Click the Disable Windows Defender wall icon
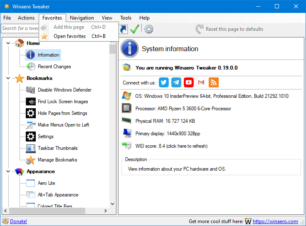Image resolution: width=306 pixels, height=226 pixels. tap(30, 90)
